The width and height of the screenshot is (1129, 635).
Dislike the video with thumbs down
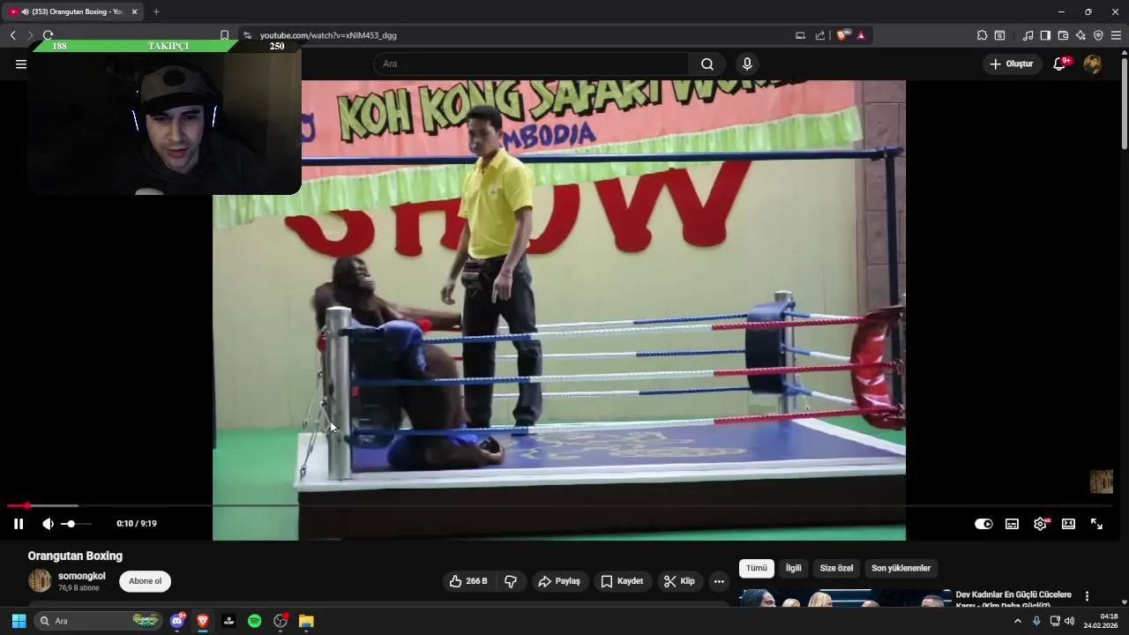[511, 581]
